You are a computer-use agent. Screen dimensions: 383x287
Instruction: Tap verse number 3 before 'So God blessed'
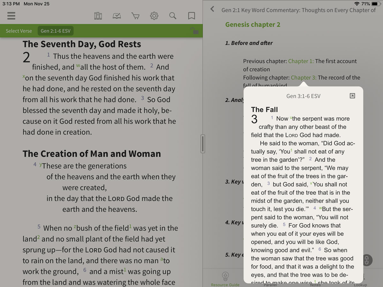(143, 98)
